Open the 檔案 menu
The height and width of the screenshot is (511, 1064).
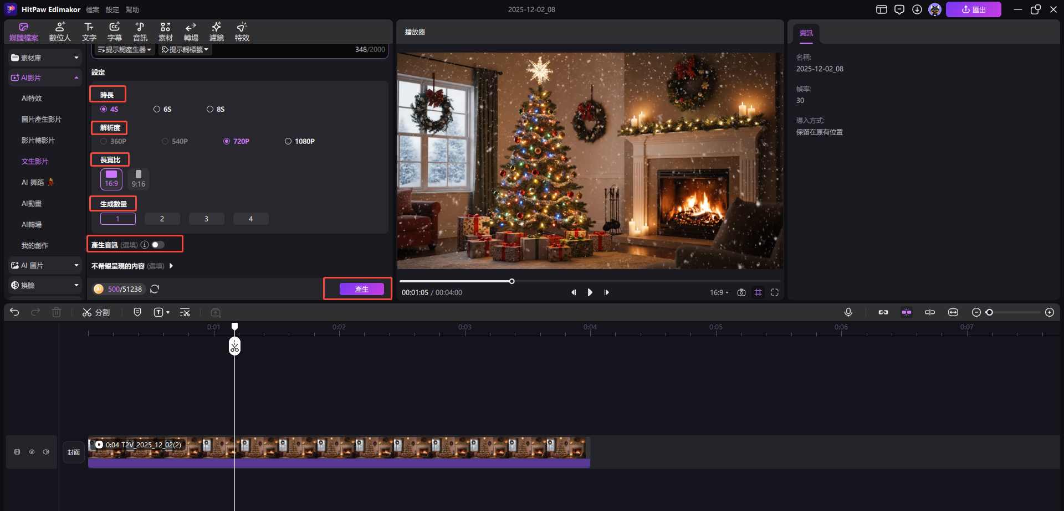tap(93, 9)
